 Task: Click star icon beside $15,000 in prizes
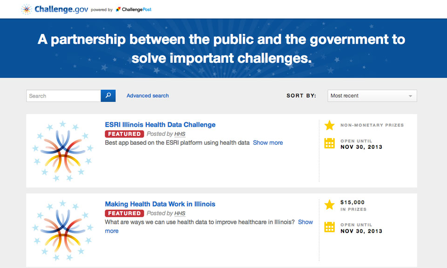[329, 205]
